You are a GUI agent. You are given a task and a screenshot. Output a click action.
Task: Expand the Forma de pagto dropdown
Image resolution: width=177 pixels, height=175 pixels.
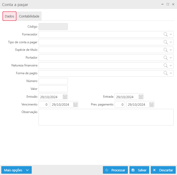point(171,73)
